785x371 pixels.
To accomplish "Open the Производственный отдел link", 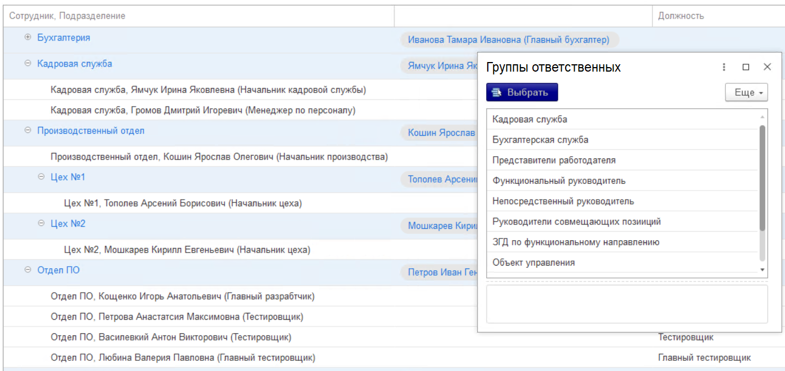I will click(x=91, y=131).
